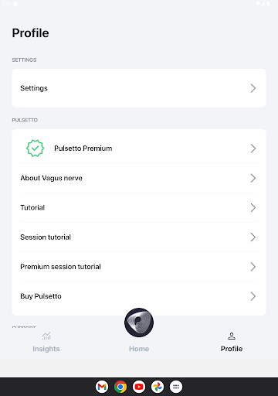
Task: Open Pulsetto Premium subscription entry
Action: coord(139,148)
